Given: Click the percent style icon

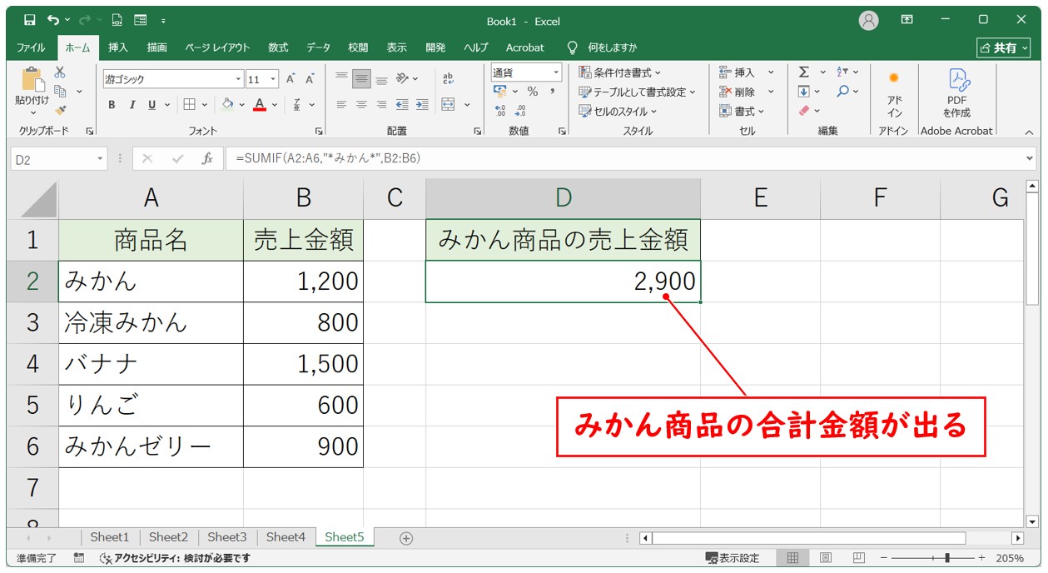Looking at the screenshot, I should pos(532,92).
